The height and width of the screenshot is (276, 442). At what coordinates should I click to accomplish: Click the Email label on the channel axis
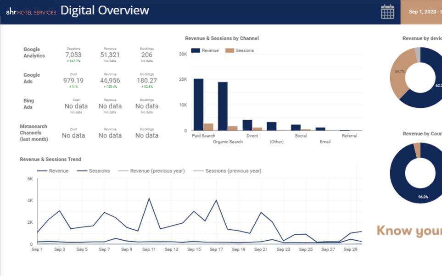tap(325, 142)
